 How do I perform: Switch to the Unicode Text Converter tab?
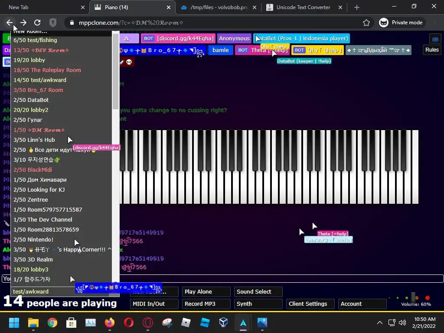pos(303,7)
